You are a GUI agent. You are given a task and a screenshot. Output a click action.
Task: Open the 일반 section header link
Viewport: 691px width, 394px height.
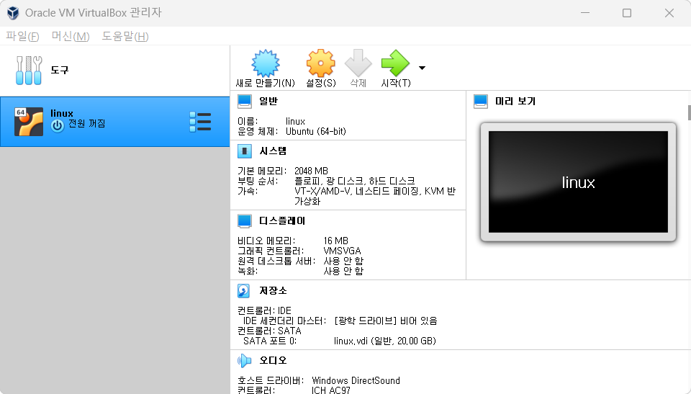click(268, 102)
